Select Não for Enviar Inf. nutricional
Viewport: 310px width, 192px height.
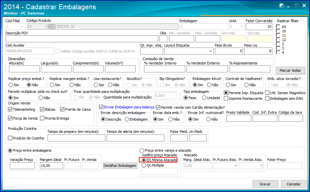[208, 119]
